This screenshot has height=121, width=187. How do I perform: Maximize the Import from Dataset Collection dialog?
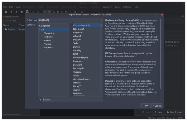click(x=159, y=15)
